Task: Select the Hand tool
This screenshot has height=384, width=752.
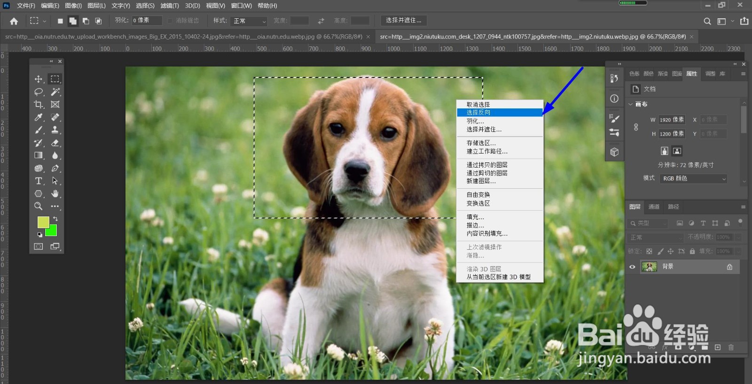Action: (55, 193)
